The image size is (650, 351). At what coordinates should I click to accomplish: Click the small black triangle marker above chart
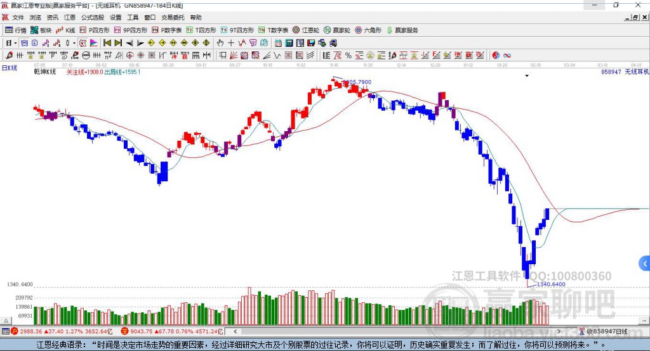(527, 76)
